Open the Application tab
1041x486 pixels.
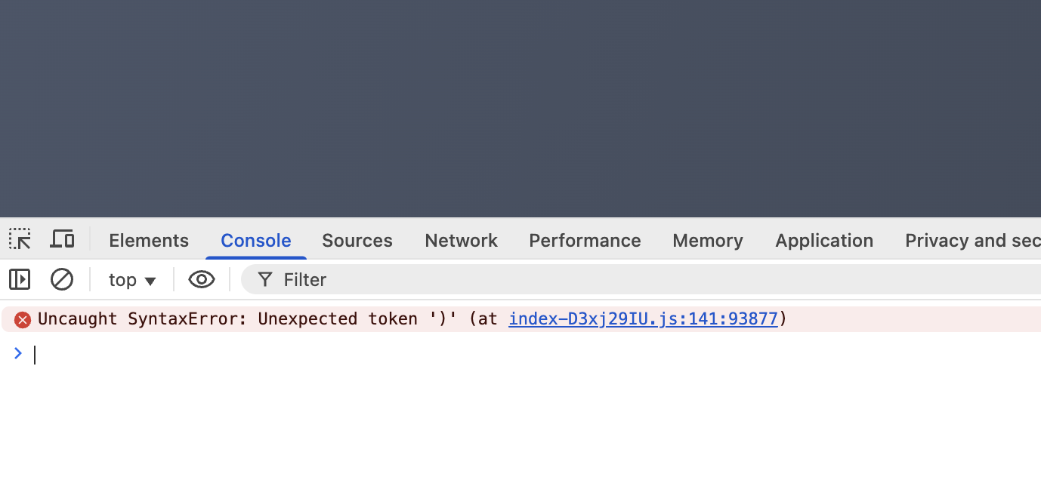[823, 241]
